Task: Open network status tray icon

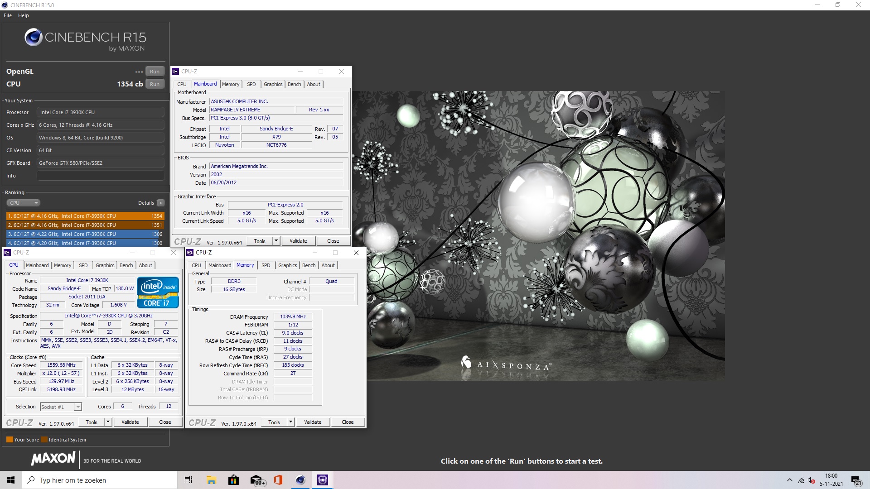Action: pyautogui.click(x=801, y=480)
